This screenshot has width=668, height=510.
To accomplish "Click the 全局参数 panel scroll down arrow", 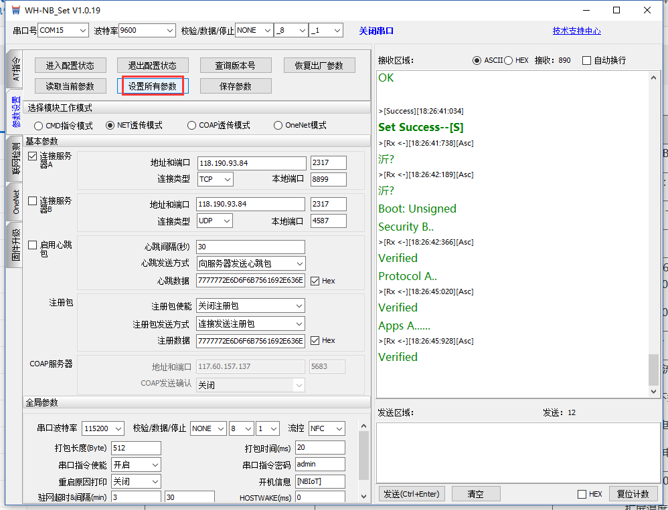I will pyautogui.click(x=363, y=496).
